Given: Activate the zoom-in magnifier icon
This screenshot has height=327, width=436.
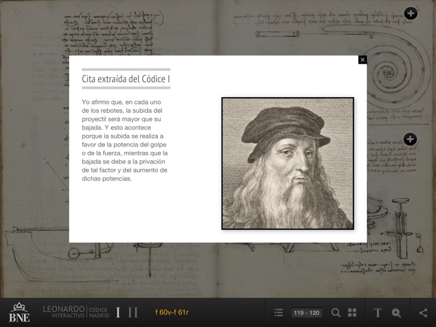Looking at the screenshot, I should point(396,313).
